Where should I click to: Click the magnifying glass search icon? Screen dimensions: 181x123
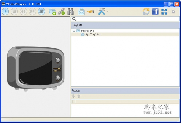pos(74,19)
